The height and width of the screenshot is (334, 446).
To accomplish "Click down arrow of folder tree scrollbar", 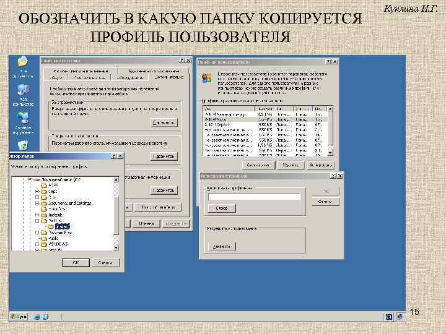I will coord(116,247).
